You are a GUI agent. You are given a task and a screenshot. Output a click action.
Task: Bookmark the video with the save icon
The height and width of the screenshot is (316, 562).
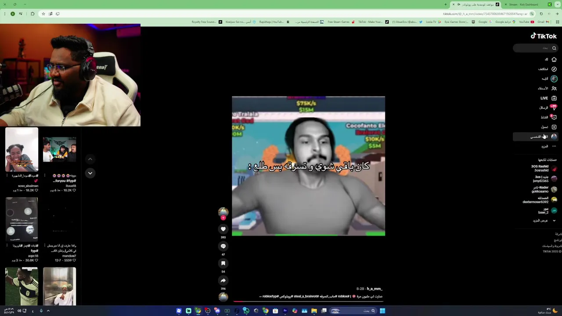tap(223, 263)
